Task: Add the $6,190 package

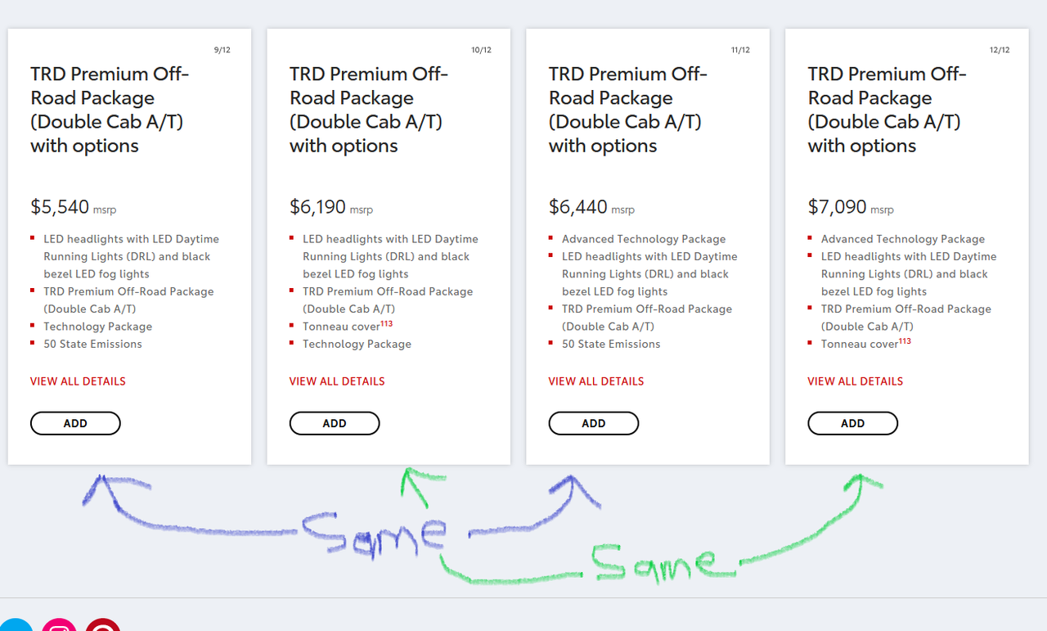Action: coord(335,423)
